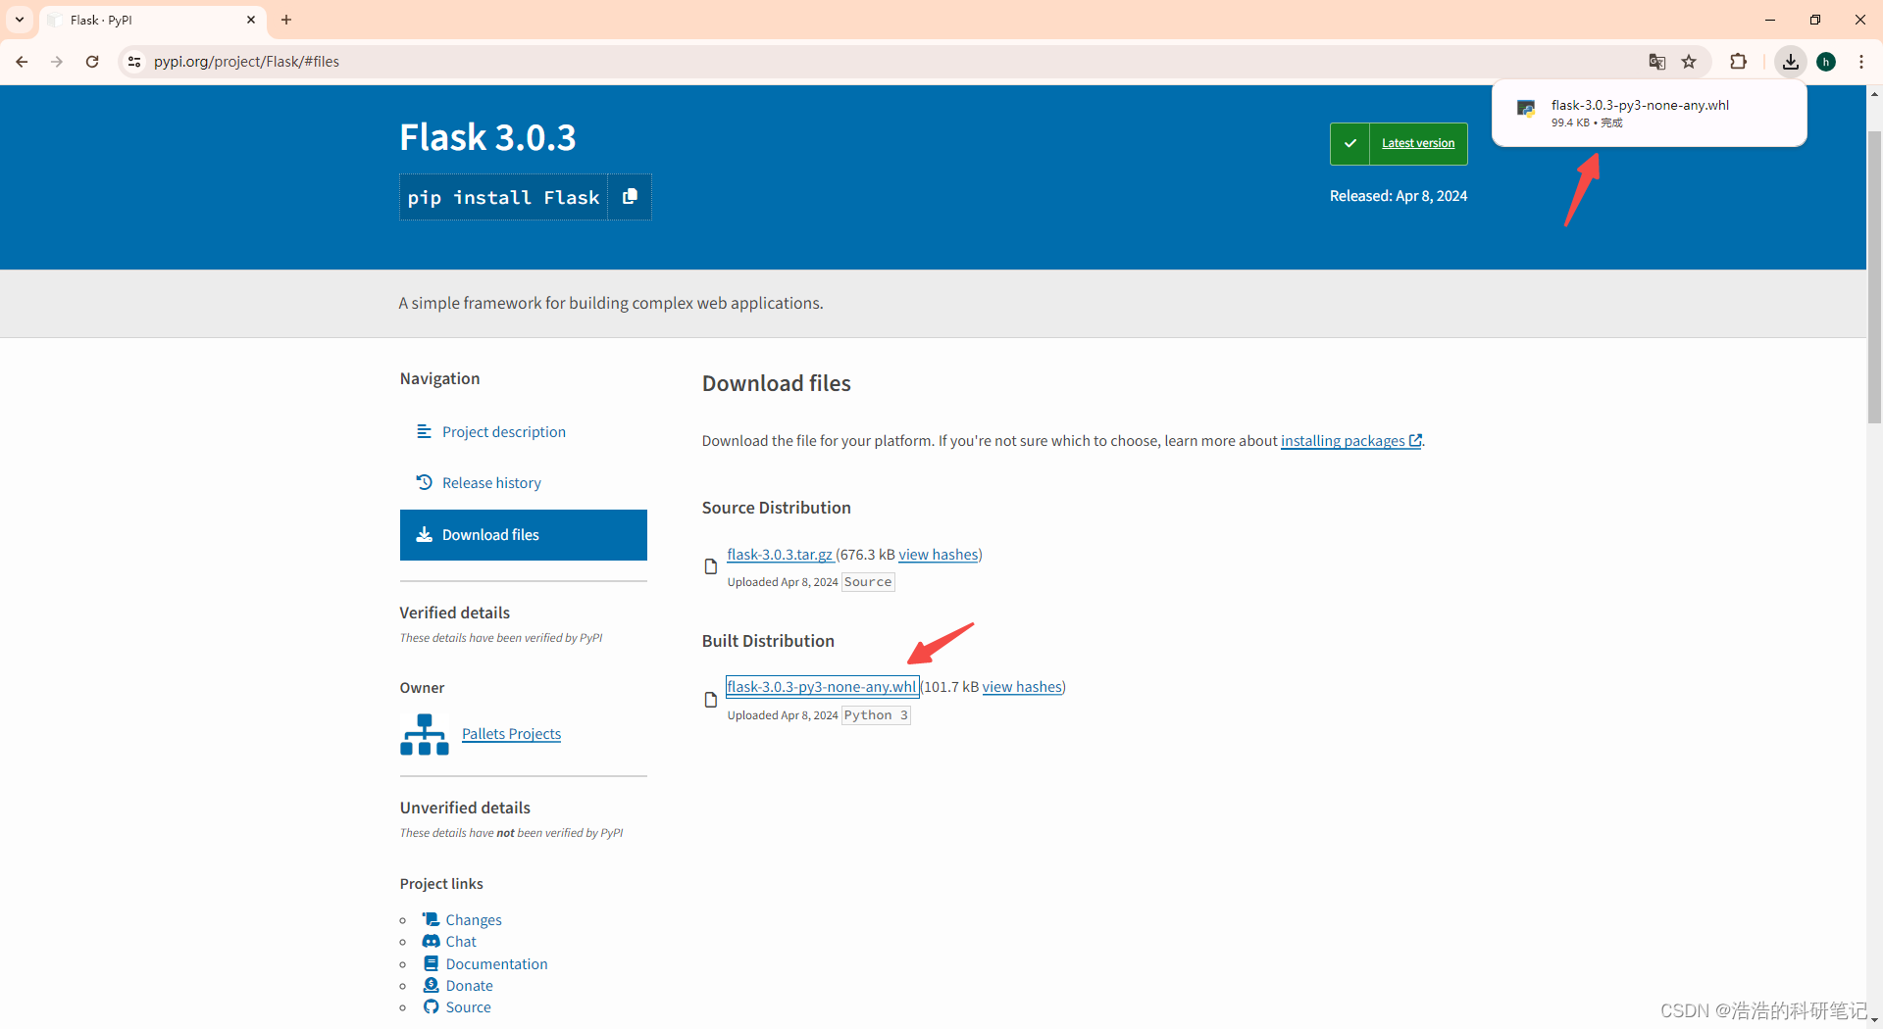The width and height of the screenshot is (1883, 1029).
Task: Open the Chat project link
Action: point(461,942)
